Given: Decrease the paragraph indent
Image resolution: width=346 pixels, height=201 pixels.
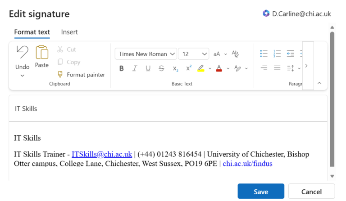Looking at the screenshot, I should (290, 54).
